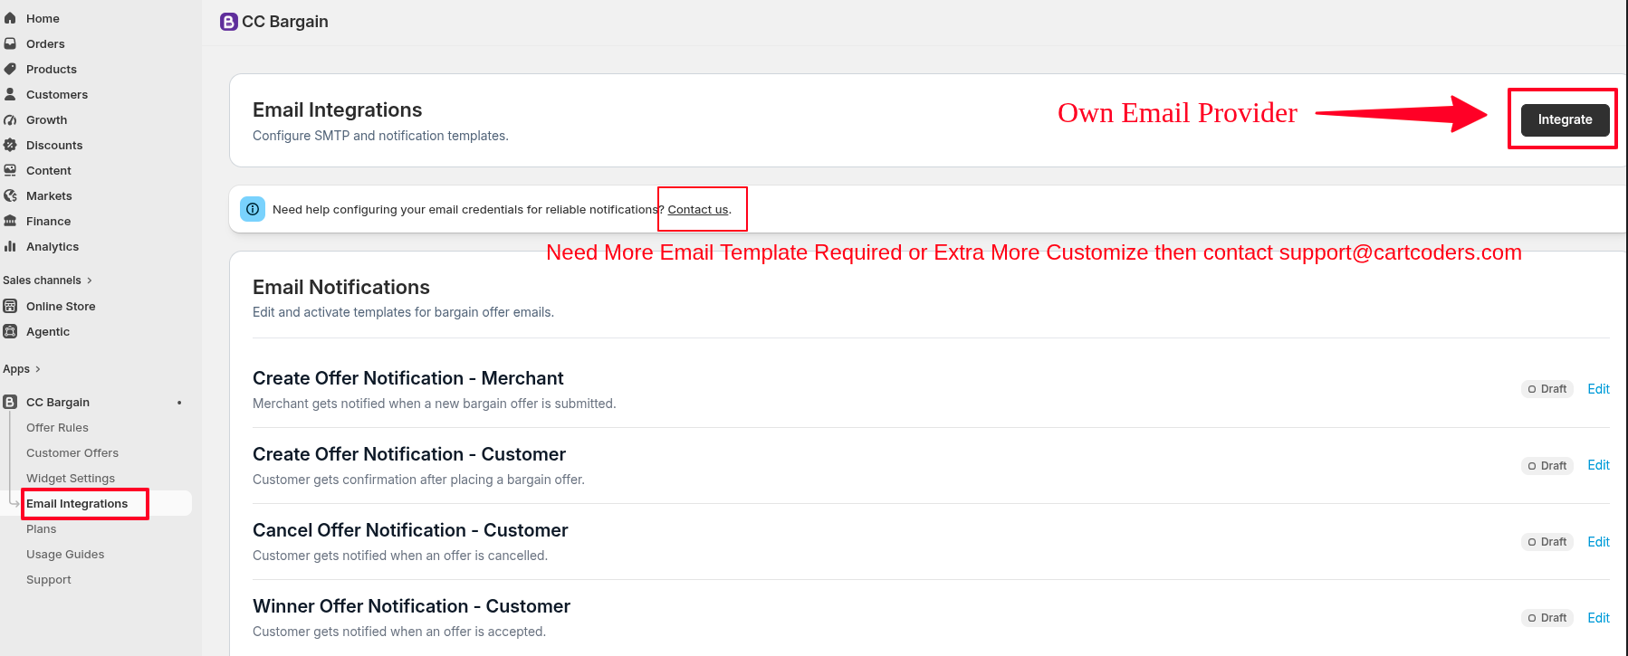The image size is (1628, 656).
Task: Click the Orders inbox icon
Action: pos(10,43)
